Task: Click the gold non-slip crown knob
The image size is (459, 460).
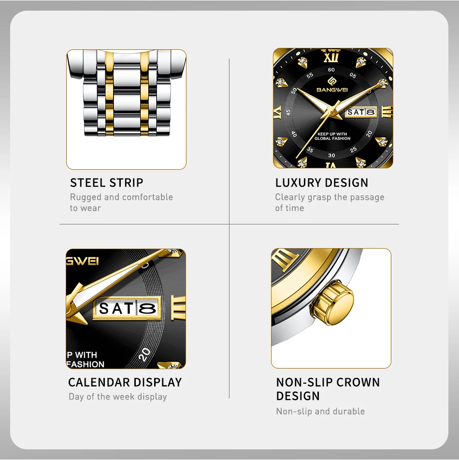Action: tap(332, 302)
